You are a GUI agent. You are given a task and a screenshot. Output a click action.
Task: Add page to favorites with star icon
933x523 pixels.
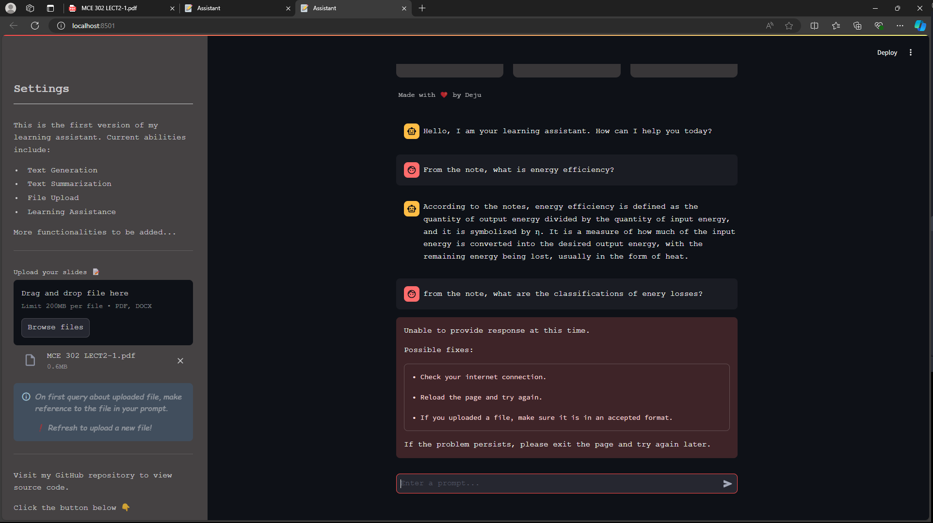[789, 26]
